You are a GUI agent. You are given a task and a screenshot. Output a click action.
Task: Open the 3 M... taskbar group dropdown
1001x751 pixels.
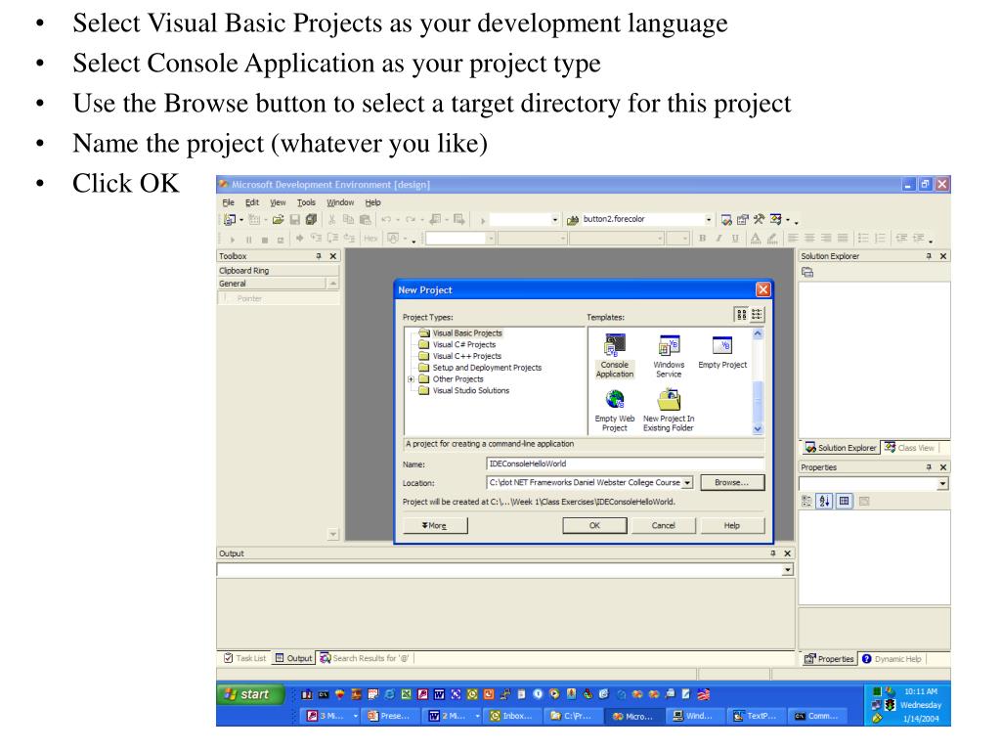click(356, 717)
